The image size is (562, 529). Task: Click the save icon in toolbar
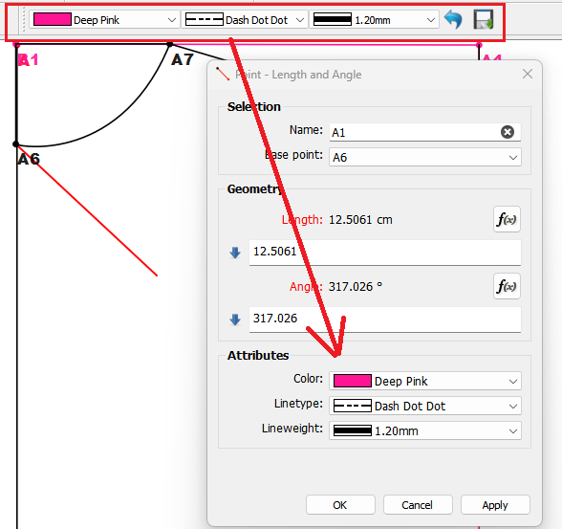click(x=484, y=19)
